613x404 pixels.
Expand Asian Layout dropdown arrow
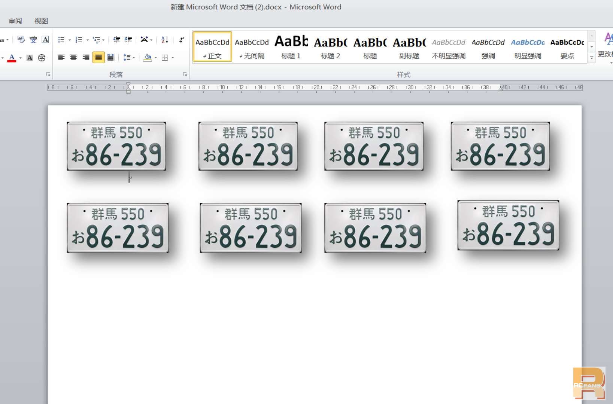click(151, 40)
